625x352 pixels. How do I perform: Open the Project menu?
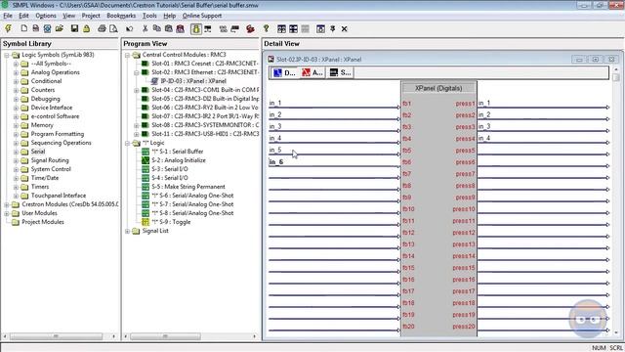(91, 16)
